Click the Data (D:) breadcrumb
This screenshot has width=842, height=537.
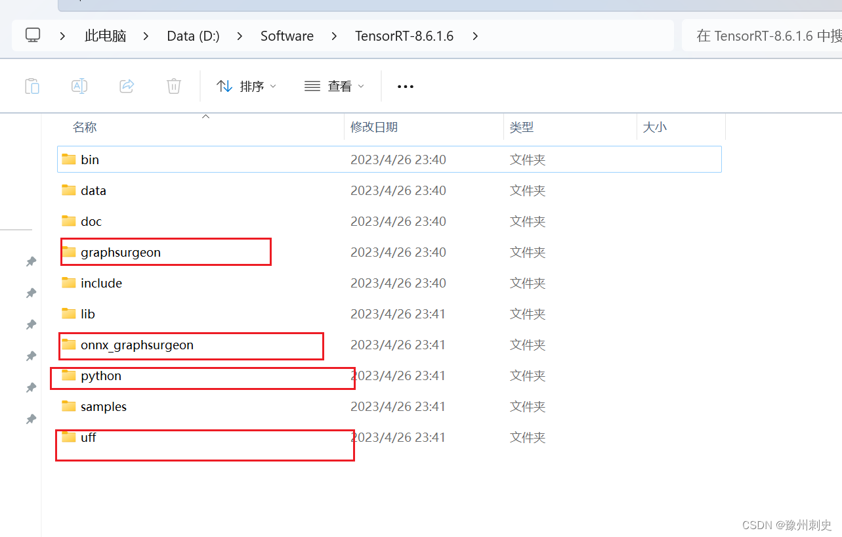click(x=193, y=35)
